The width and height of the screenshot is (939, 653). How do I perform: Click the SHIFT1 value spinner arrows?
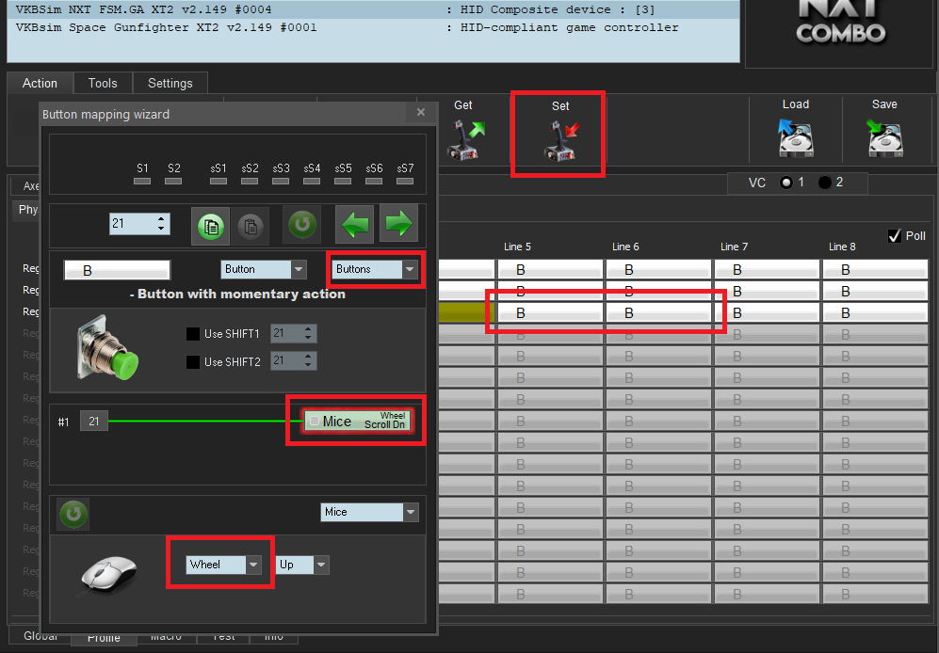click(308, 333)
